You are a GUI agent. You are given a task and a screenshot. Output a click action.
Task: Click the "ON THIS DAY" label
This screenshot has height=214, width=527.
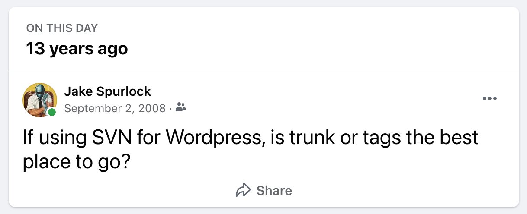pyautogui.click(x=62, y=28)
